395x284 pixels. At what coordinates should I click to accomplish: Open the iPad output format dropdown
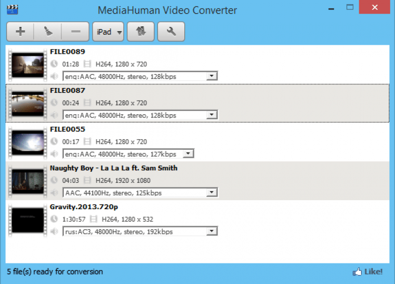tap(108, 32)
